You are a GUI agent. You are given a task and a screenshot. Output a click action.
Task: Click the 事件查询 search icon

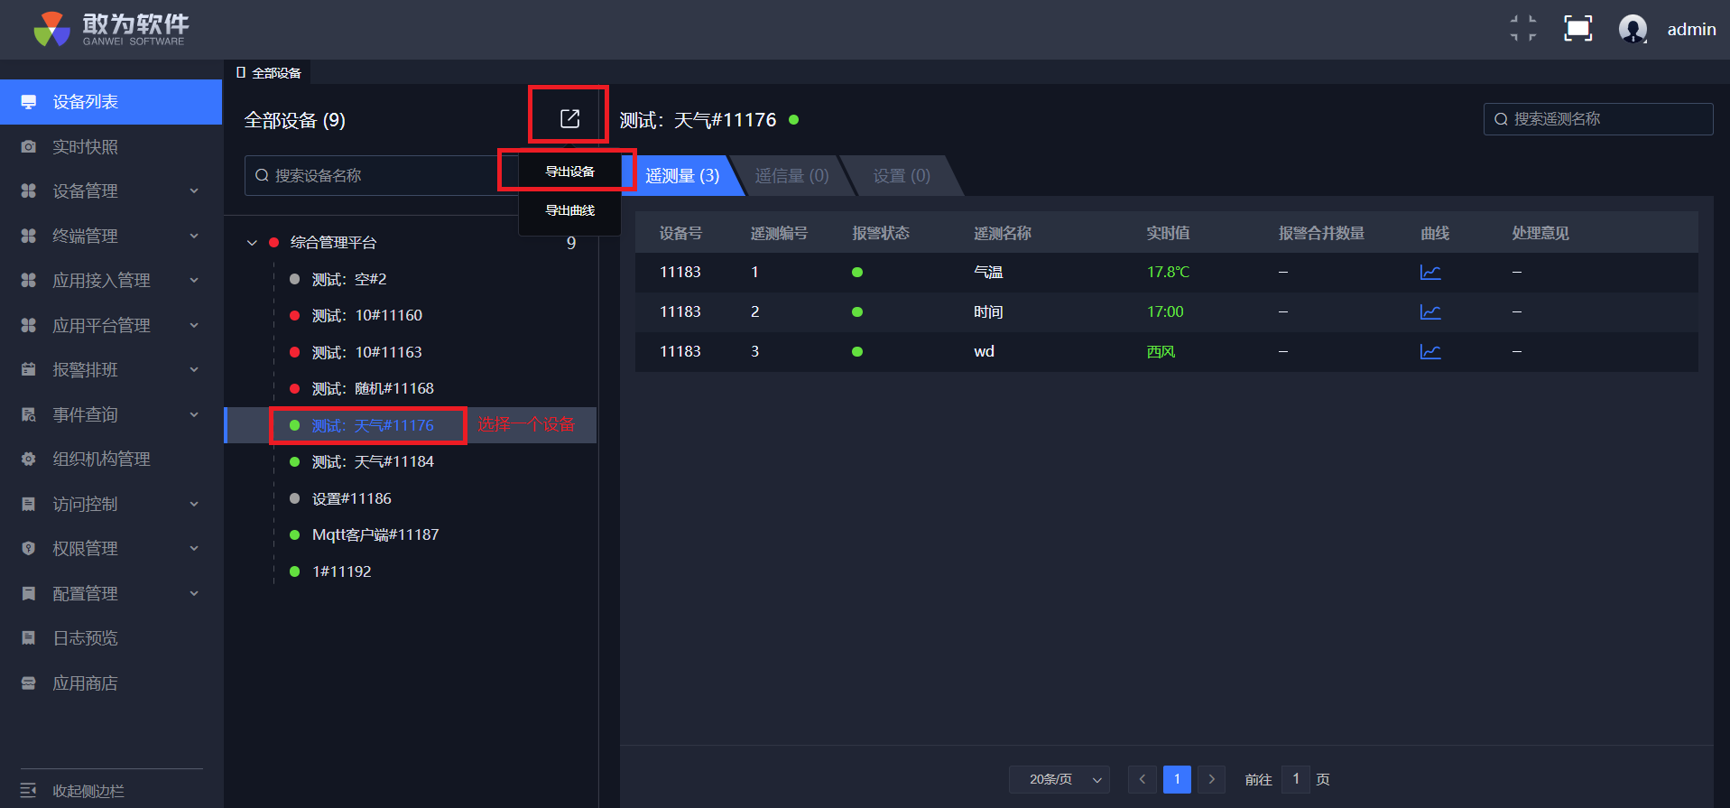pyautogui.click(x=29, y=414)
